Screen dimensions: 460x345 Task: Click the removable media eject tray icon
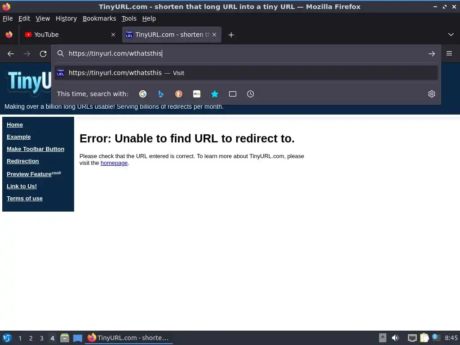(x=383, y=338)
